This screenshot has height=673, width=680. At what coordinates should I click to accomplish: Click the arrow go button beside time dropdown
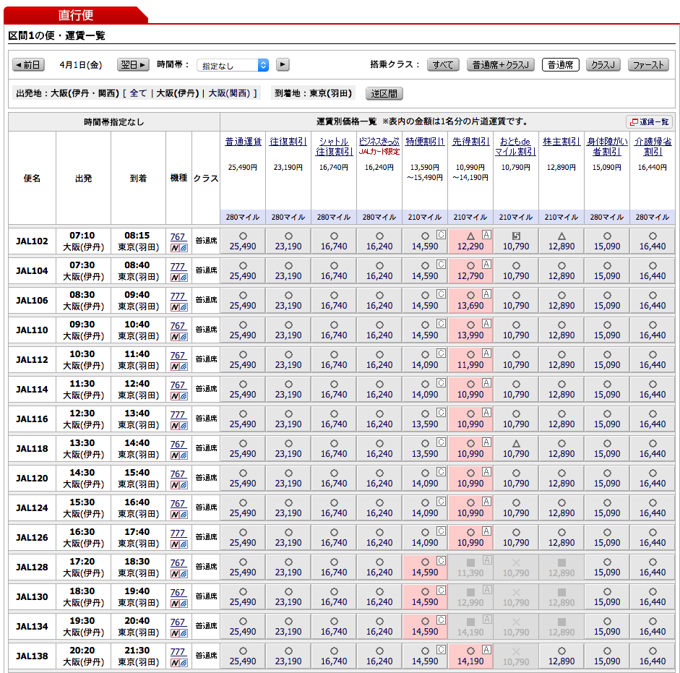(283, 64)
